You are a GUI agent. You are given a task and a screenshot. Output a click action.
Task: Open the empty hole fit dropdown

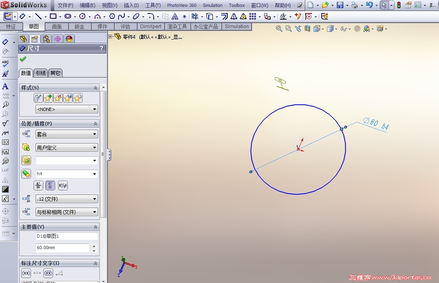tap(67, 160)
